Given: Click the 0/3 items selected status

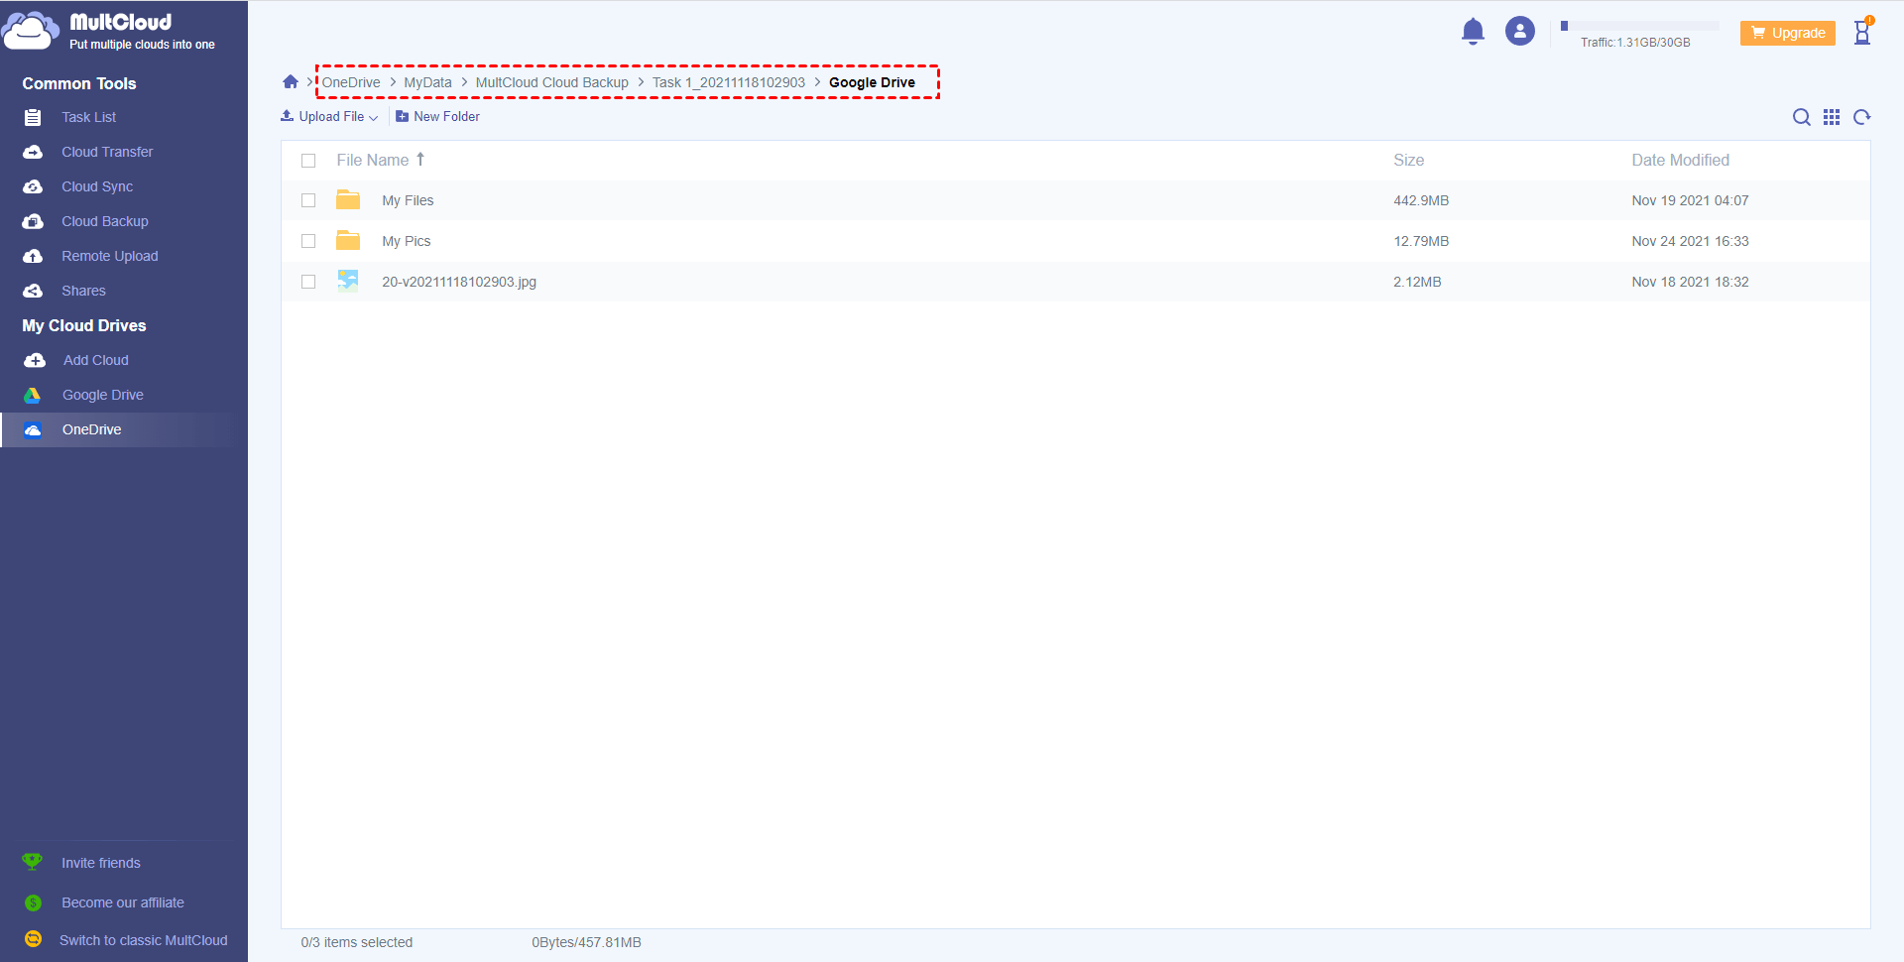Looking at the screenshot, I should click(x=357, y=942).
